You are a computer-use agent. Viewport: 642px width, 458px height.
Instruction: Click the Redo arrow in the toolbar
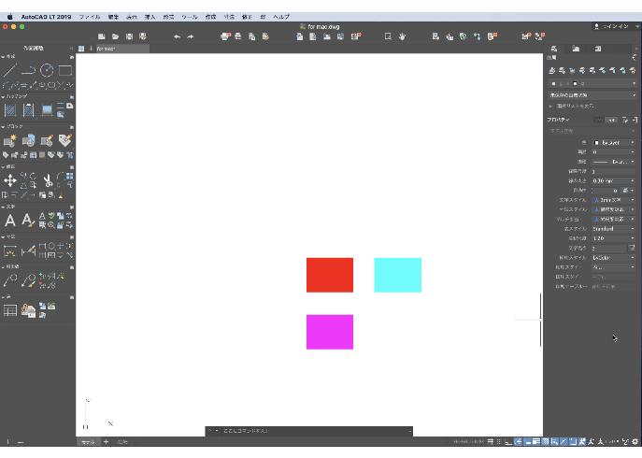[x=191, y=36]
